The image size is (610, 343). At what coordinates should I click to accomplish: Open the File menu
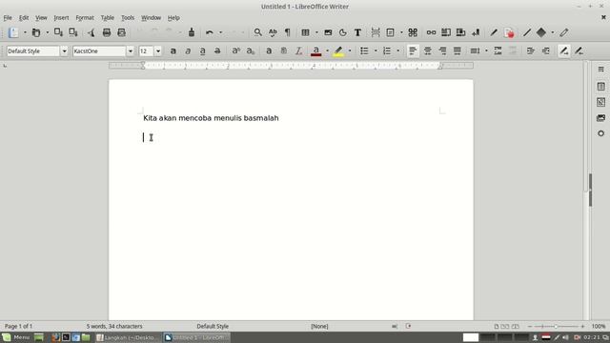(x=8, y=18)
